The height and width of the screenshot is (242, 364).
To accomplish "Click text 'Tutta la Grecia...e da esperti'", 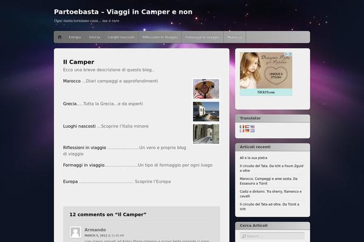I will click(x=113, y=103).
